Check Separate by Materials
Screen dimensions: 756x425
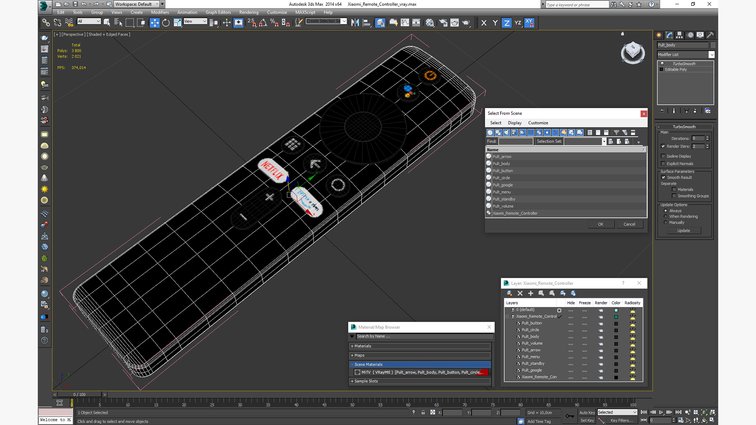click(x=674, y=190)
